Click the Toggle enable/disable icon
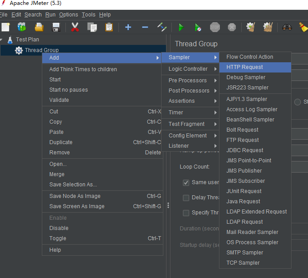Viewport: 308px width, 278px height. (162, 27)
